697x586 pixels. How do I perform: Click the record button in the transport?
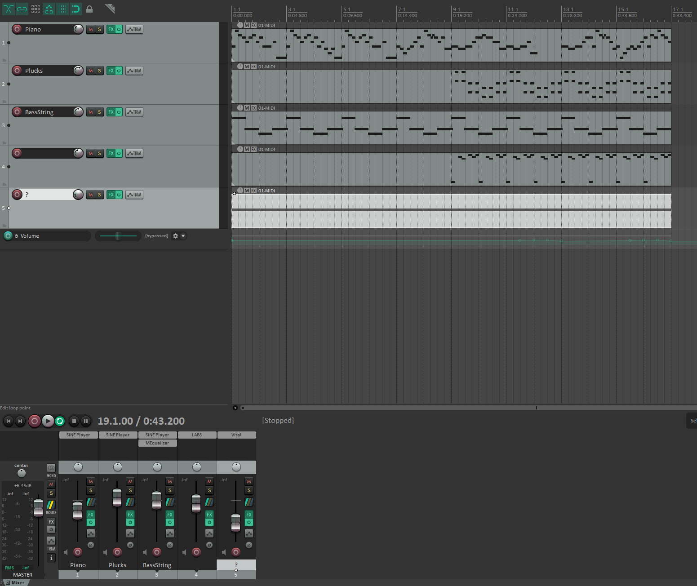[35, 421]
